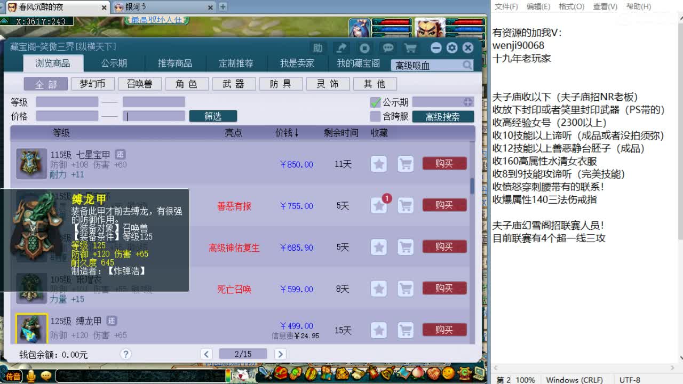Click the wallet help question mark icon
The width and height of the screenshot is (683, 384).
coord(125,354)
